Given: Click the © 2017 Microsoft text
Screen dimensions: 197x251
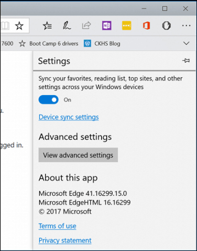Looking at the screenshot, I should click(65, 212).
